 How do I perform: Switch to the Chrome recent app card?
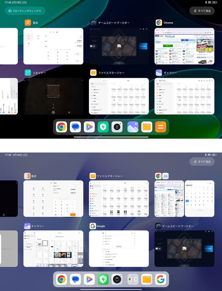click(184, 46)
